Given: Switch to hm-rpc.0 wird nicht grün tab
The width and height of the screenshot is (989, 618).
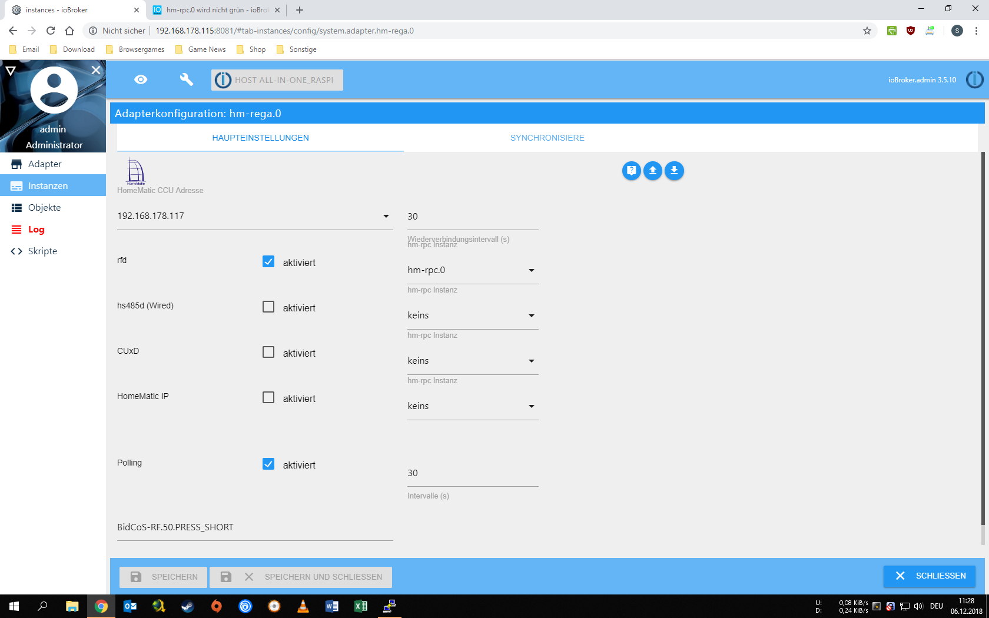Looking at the screenshot, I should (x=216, y=10).
